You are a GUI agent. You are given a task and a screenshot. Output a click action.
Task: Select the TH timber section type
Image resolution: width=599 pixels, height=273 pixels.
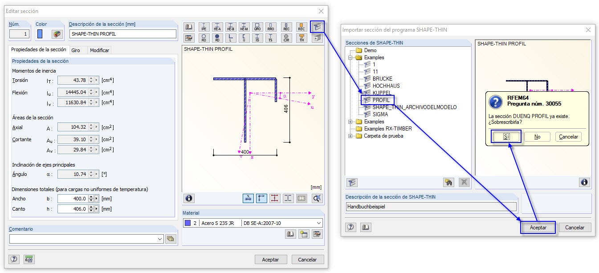coord(302,38)
